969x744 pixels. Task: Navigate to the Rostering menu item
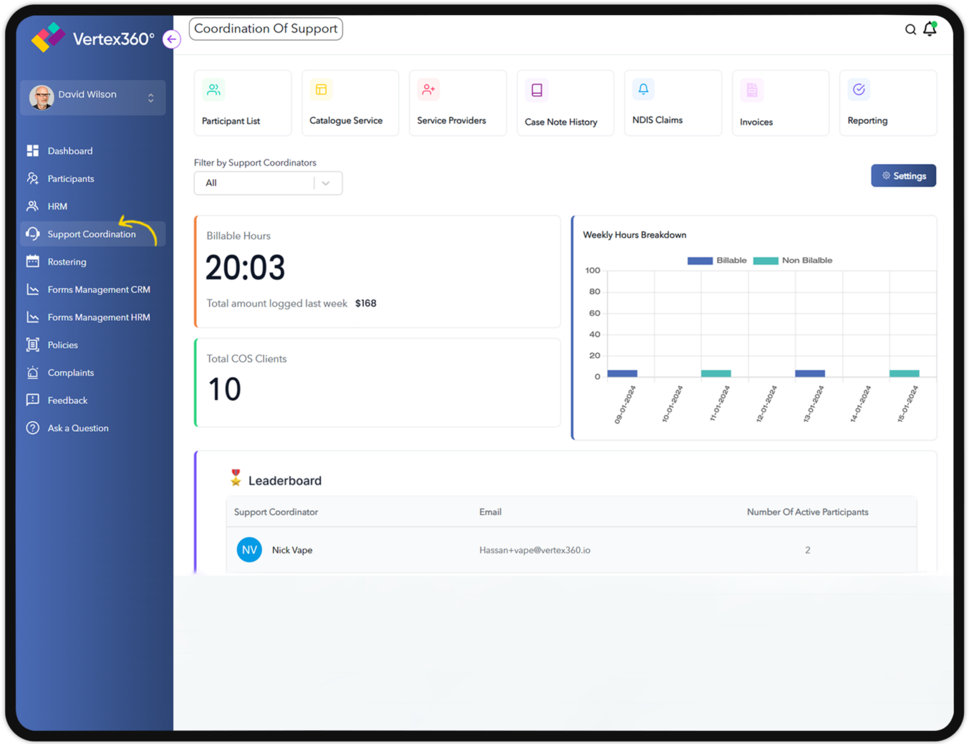pyautogui.click(x=66, y=262)
